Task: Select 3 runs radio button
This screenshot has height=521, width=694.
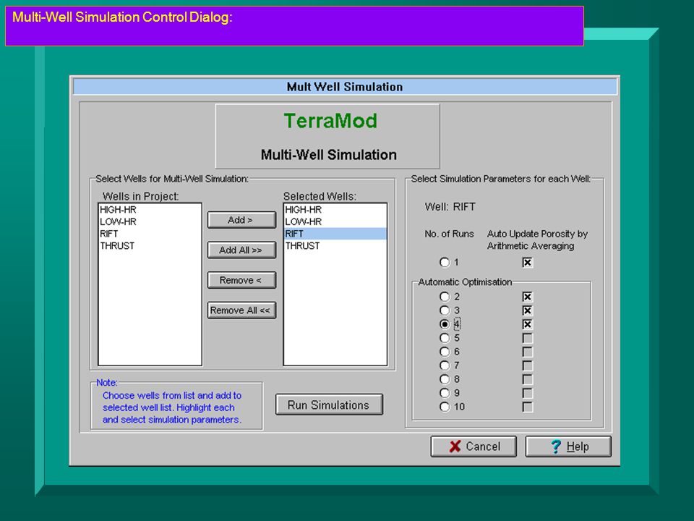Action: (x=445, y=310)
